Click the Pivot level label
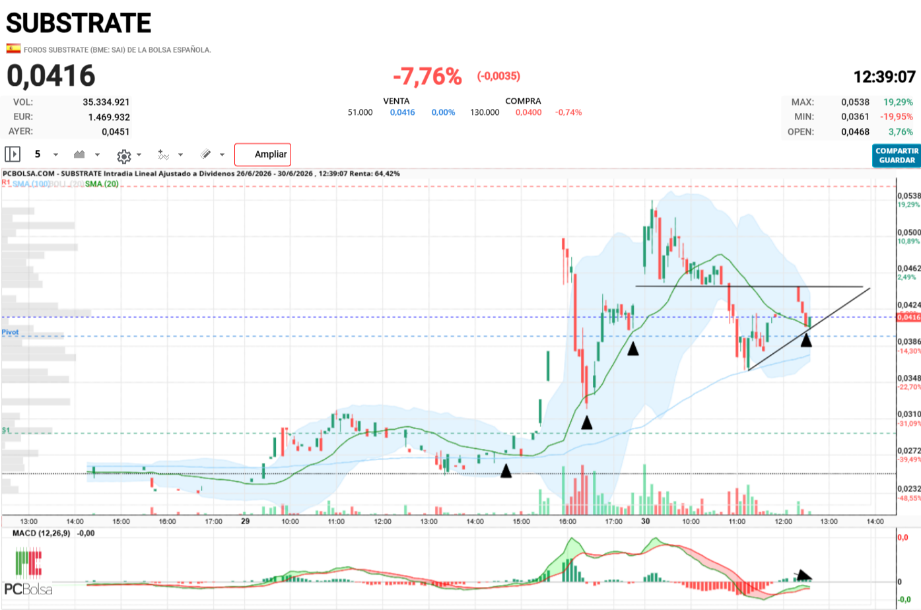 [x=10, y=332]
